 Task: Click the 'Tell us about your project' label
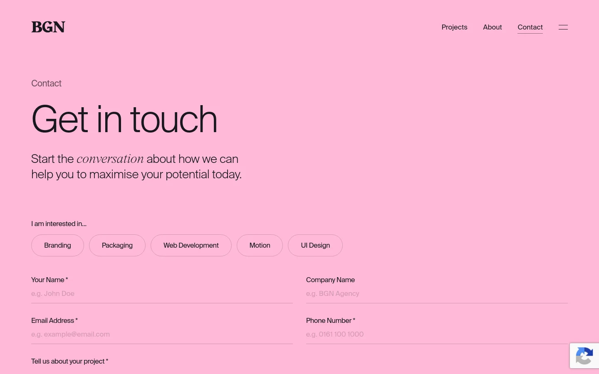[69, 361]
